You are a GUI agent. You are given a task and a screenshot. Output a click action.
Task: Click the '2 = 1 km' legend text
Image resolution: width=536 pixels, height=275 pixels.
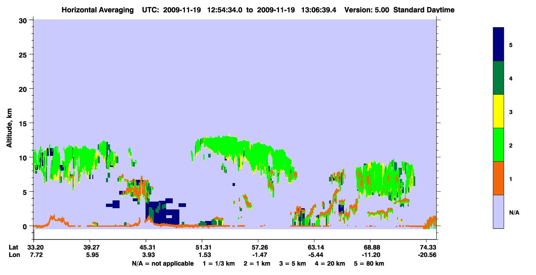[x=256, y=263]
